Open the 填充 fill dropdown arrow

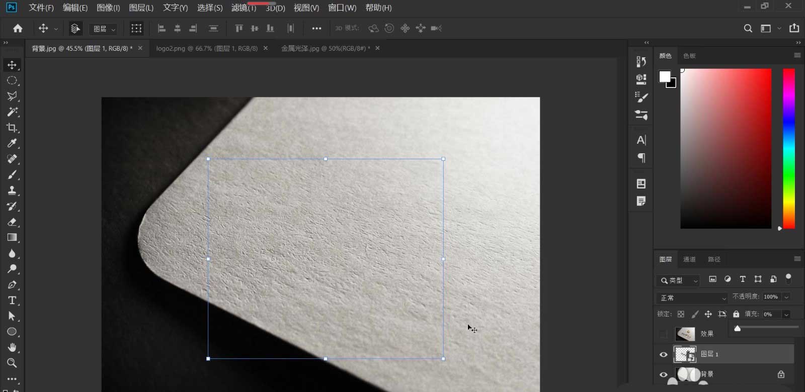click(786, 315)
